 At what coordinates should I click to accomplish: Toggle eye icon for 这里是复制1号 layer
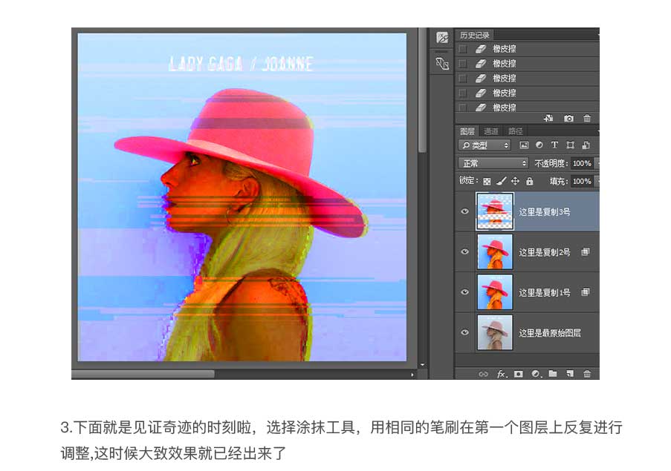464,292
